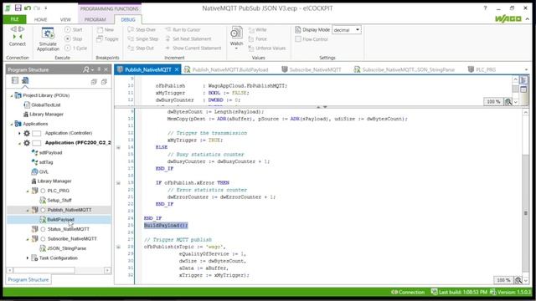
Task: Click Step Out debug command
Action: coord(141,48)
